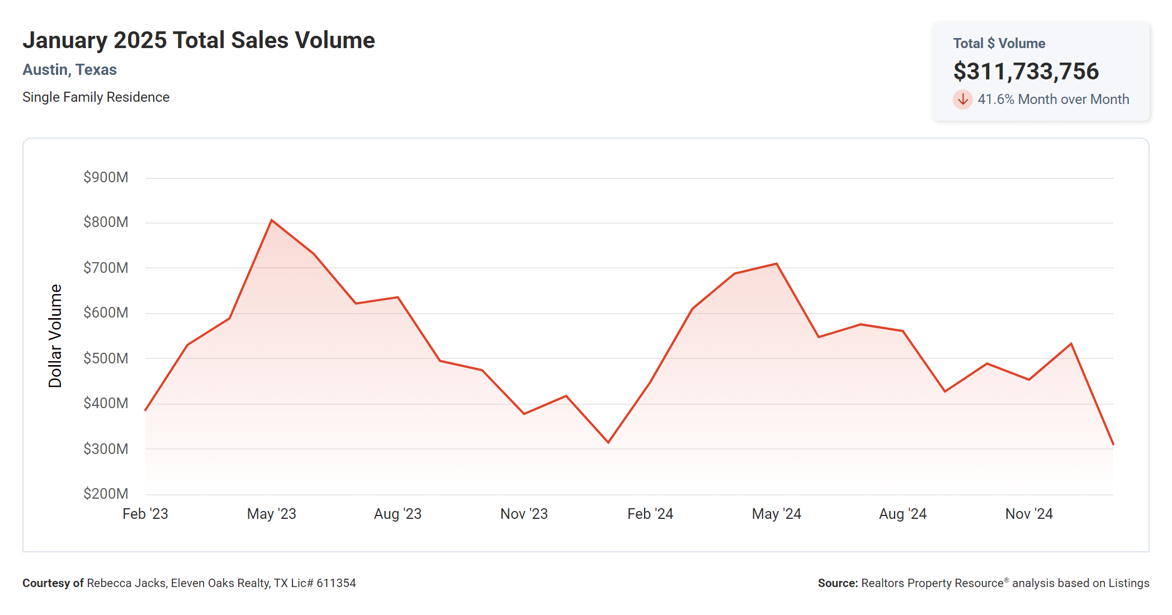Click the Aug '23 x-axis label
The image size is (1172, 615).
[x=398, y=514]
